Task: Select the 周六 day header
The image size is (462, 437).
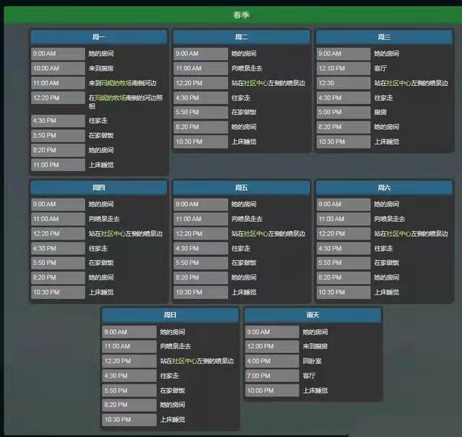Action: [x=384, y=188]
